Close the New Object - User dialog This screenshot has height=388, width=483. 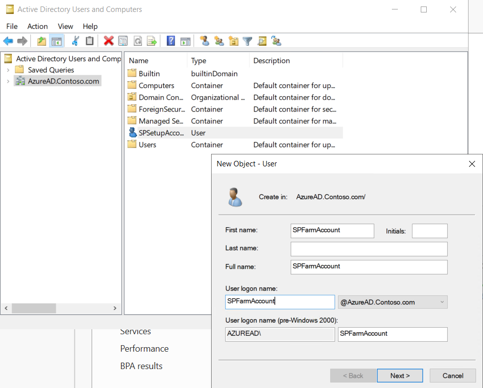click(472, 164)
